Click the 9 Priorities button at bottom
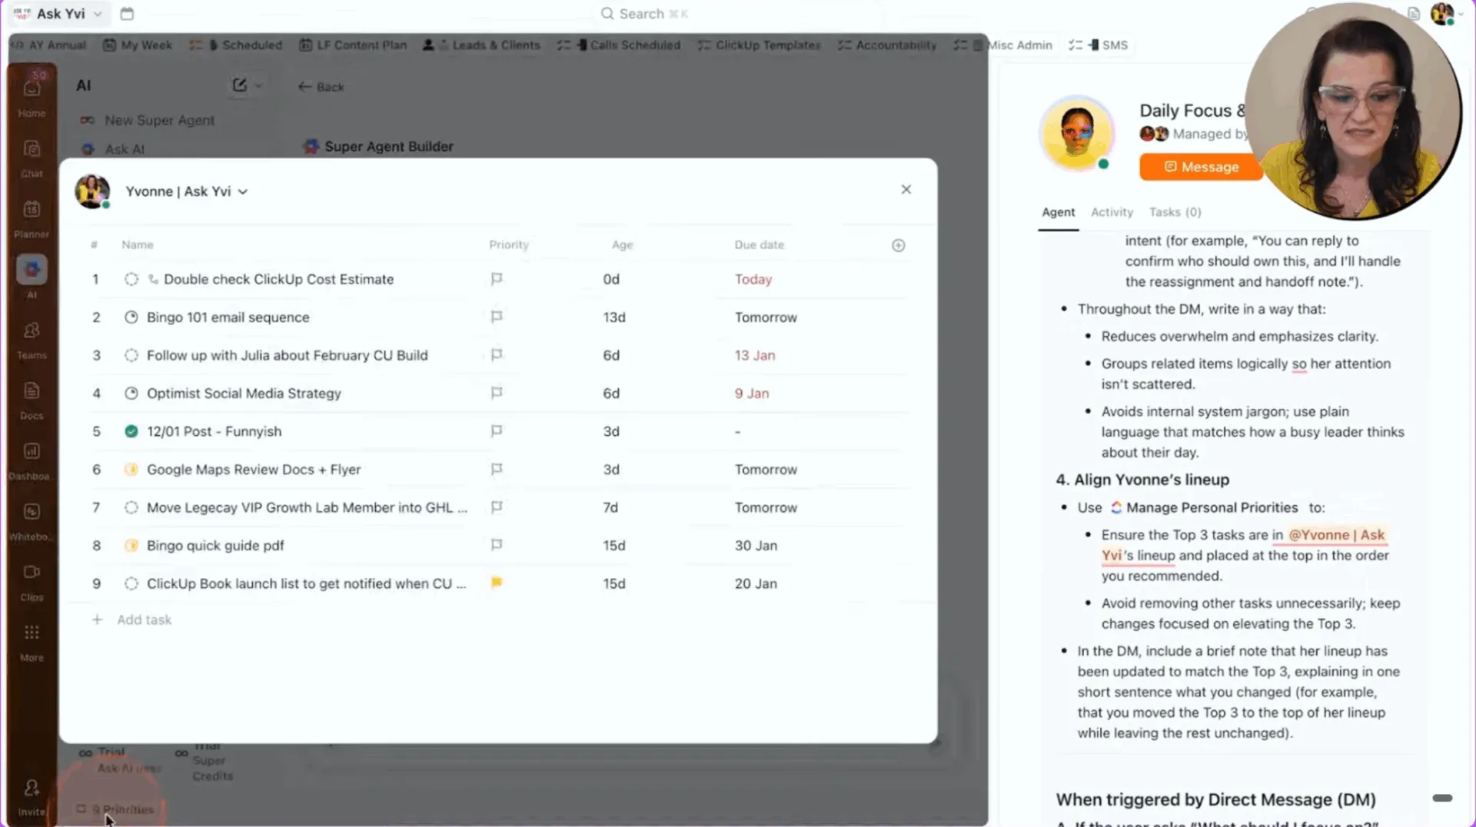The width and height of the screenshot is (1476, 827). point(115,809)
